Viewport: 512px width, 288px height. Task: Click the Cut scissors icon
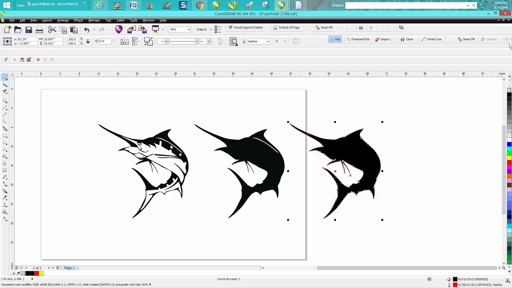coord(52,30)
